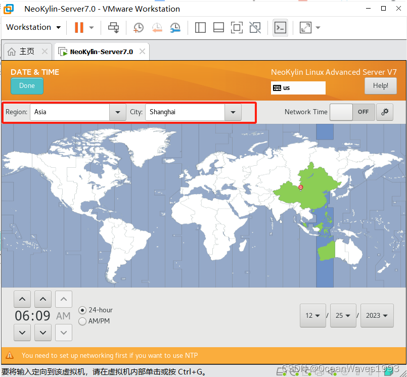Maximize the VMware Workstation window

point(383,9)
